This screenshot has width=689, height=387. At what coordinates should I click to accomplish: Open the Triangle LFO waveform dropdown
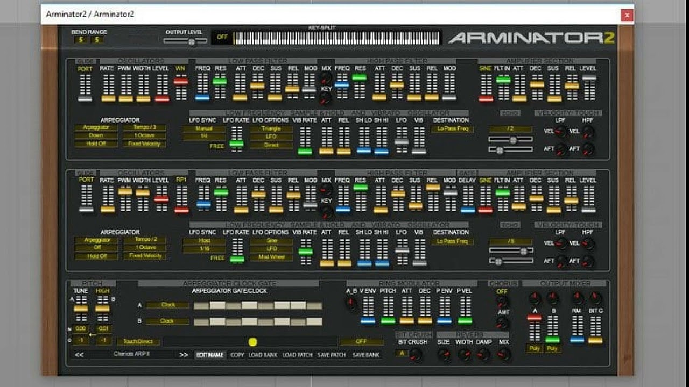(x=271, y=129)
